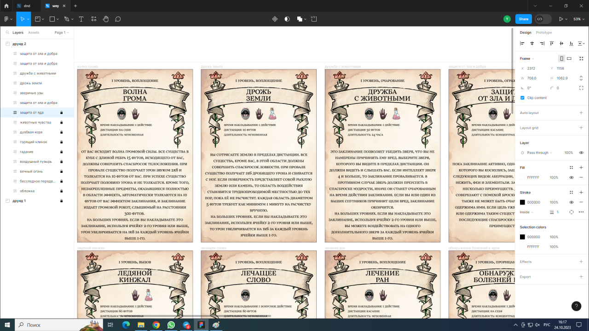Switch to the Layers tab
Viewport: 589px width, 331px height.
click(18, 33)
